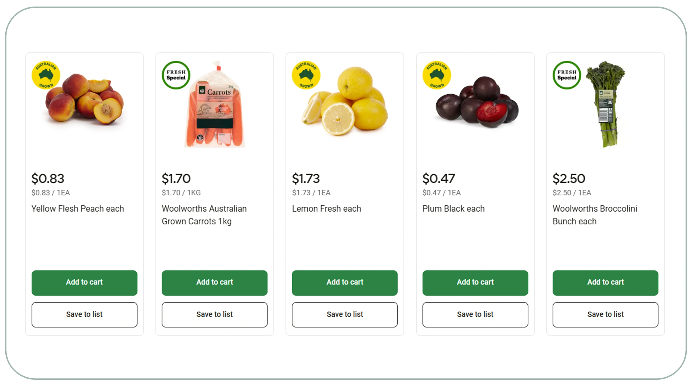The height and width of the screenshot is (386, 692).
Task: Open the Woolworths Australian Grown Carrots product link
Action: click(x=204, y=215)
